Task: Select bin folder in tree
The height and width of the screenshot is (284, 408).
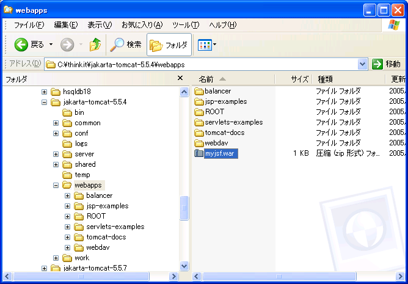Action: 79,112
